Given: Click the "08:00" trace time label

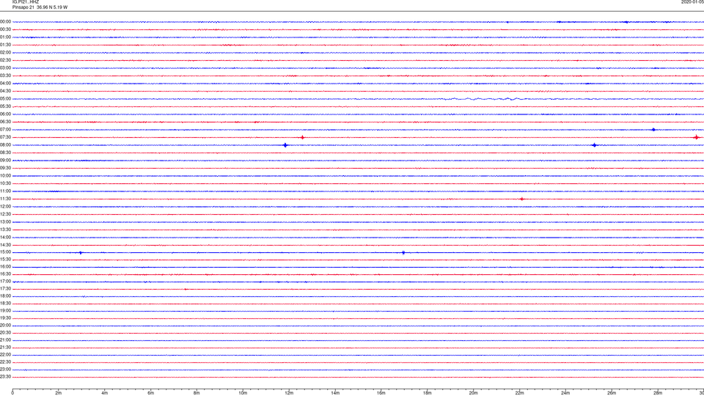Looking at the screenshot, I should coord(5,145).
